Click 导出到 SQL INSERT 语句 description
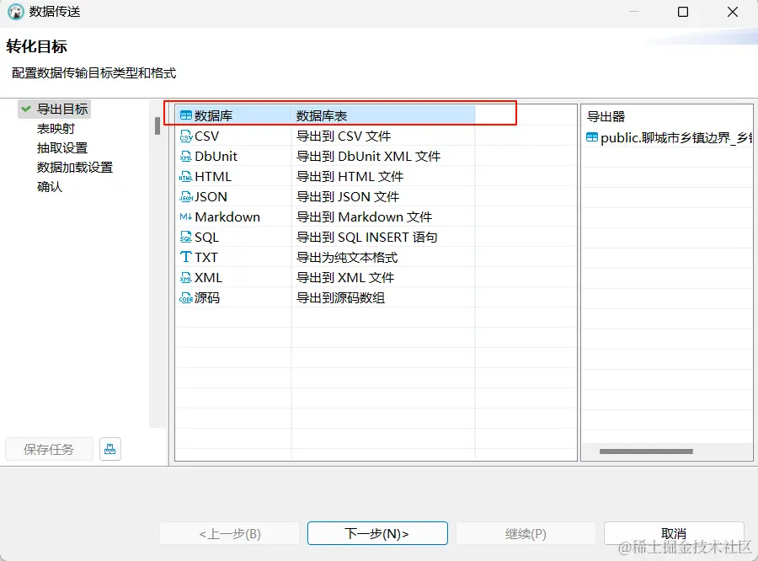Image resolution: width=758 pixels, height=561 pixels. tap(367, 238)
